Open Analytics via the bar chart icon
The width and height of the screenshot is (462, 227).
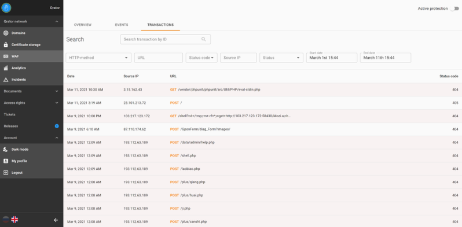(x=6, y=68)
